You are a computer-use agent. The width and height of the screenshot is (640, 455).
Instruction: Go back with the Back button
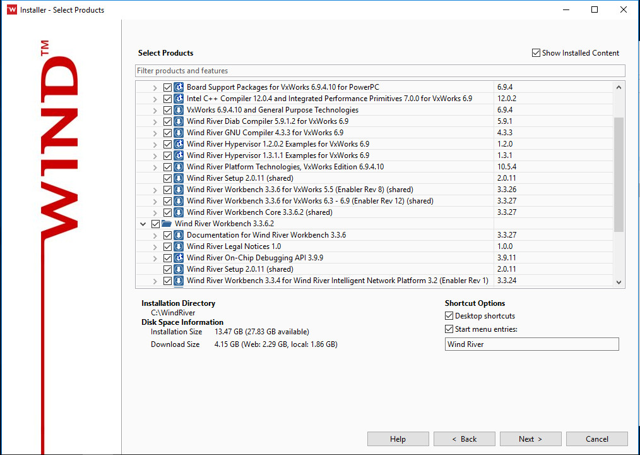(464, 439)
